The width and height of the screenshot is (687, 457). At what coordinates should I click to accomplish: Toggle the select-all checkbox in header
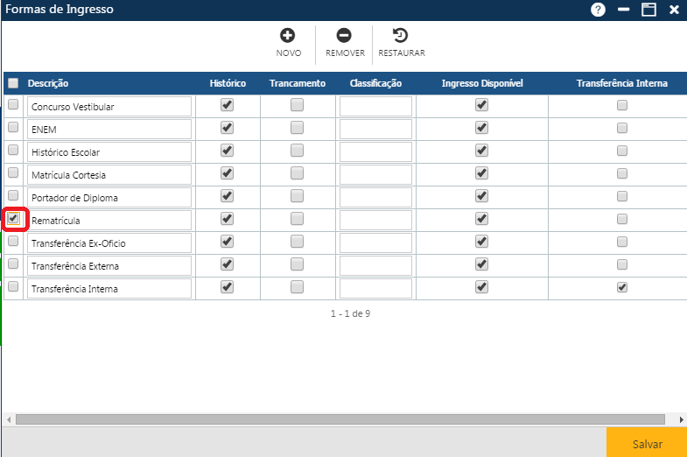click(13, 83)
